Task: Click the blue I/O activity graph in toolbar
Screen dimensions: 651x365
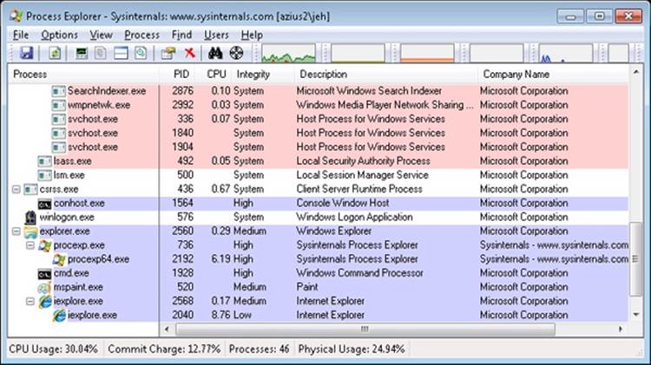Action: click(x=565, y=53)
